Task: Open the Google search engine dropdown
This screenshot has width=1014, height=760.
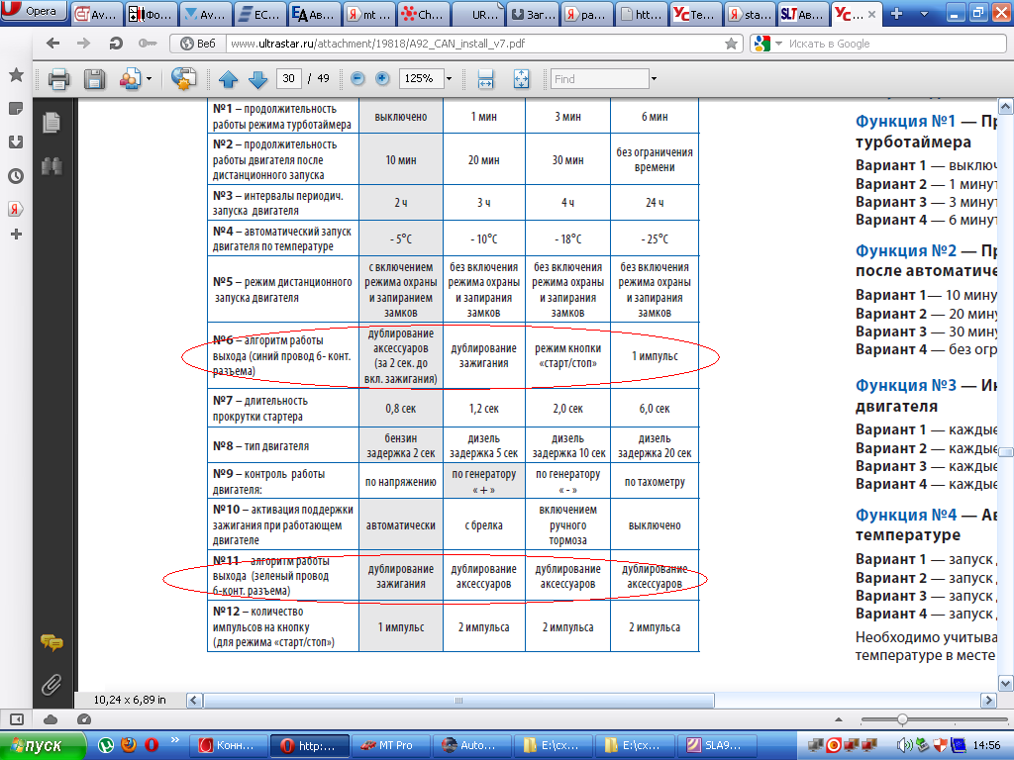Action: click(767, 44)
